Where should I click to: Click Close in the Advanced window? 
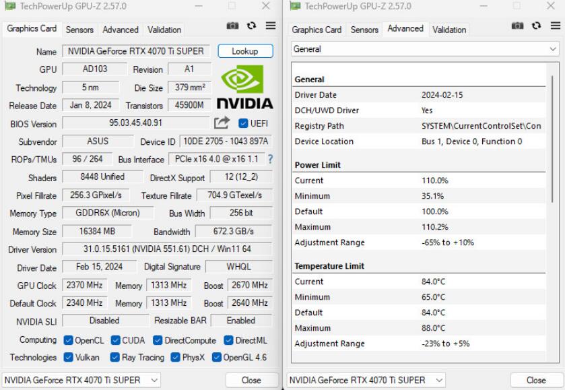(535, 379)
